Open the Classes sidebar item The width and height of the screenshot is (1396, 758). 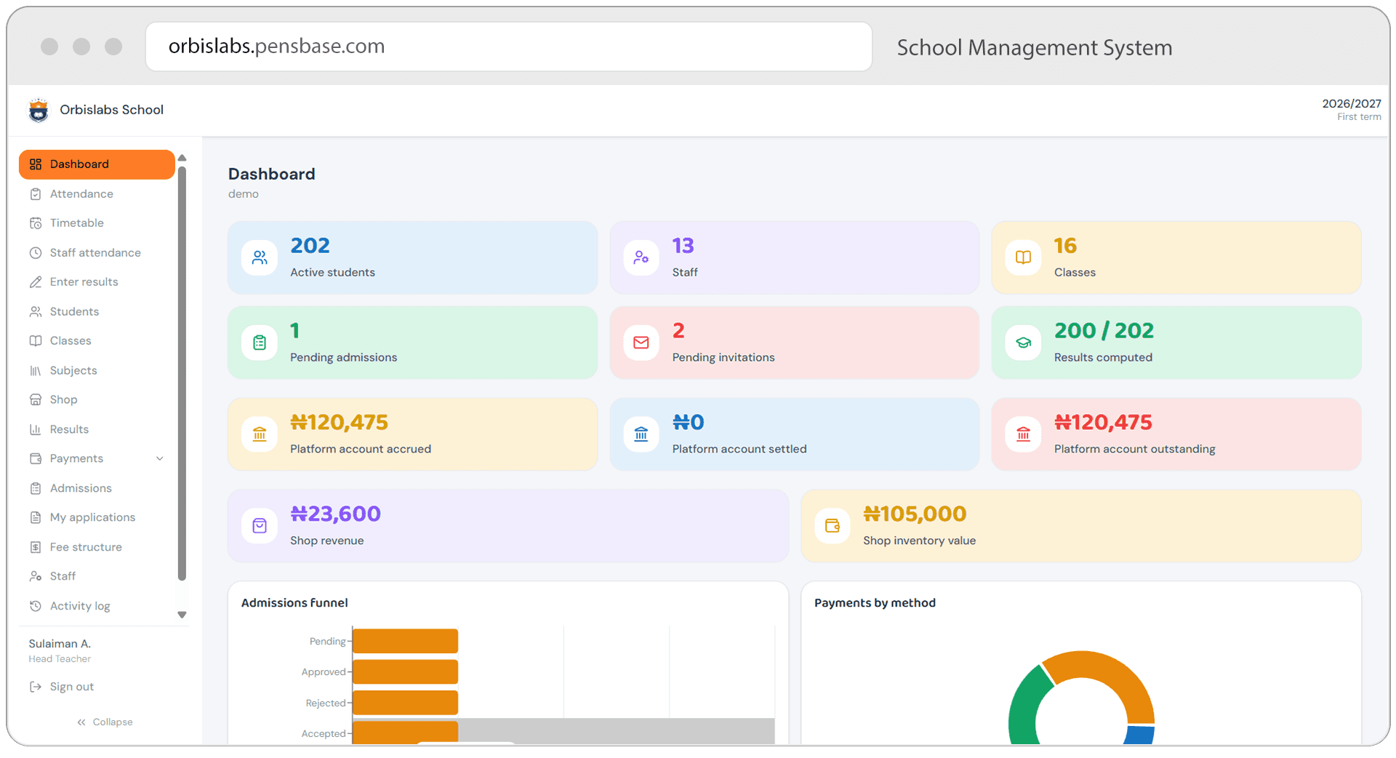[97, 341]
